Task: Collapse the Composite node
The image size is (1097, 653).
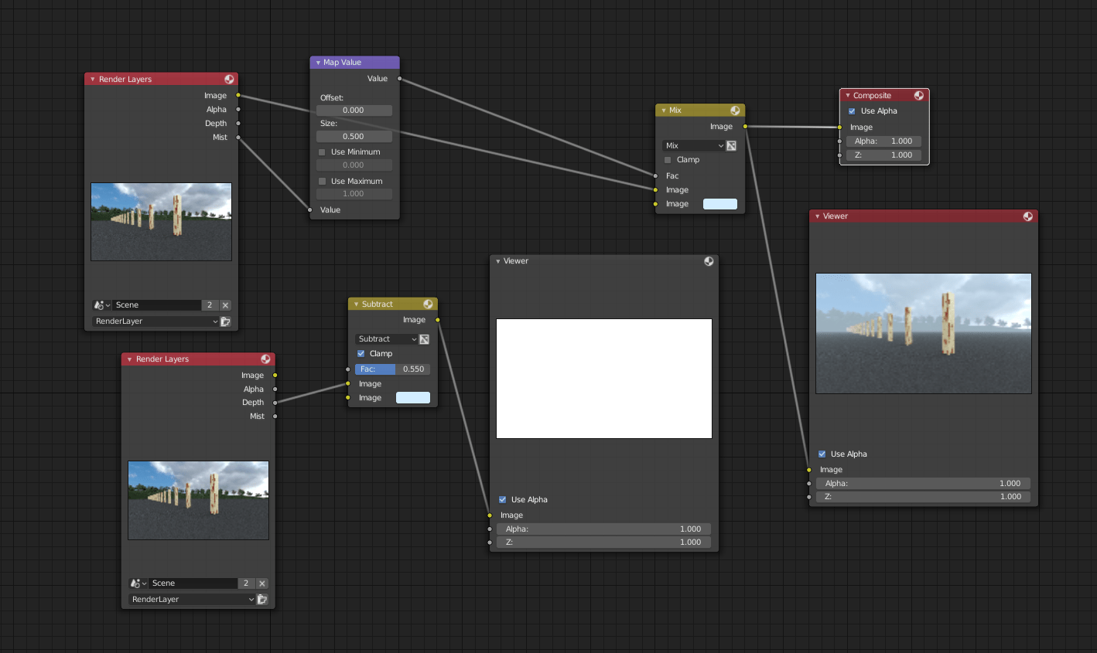Action: 848,96
